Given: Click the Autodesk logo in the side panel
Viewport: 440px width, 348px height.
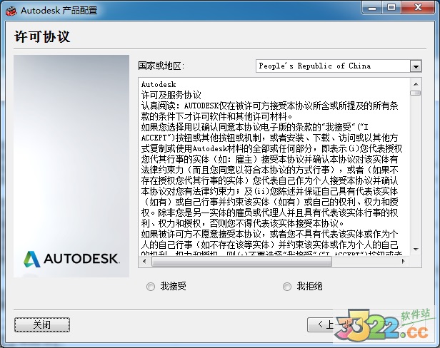Looking at the screenshot, I should point(71,259).
